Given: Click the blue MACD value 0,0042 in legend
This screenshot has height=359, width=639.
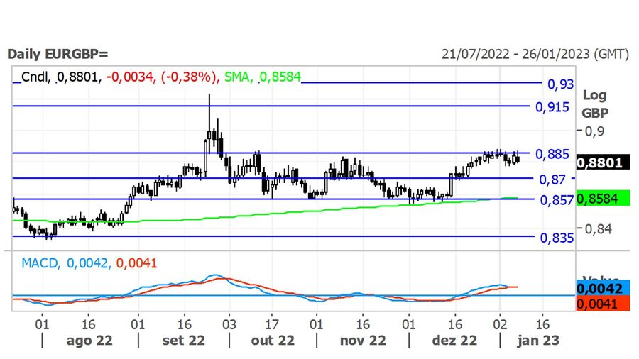Looking at the screenshot, I should pyautogui.click(x=88, y=263).
